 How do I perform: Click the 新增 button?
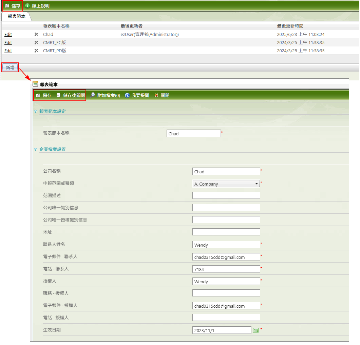(10, 68)
